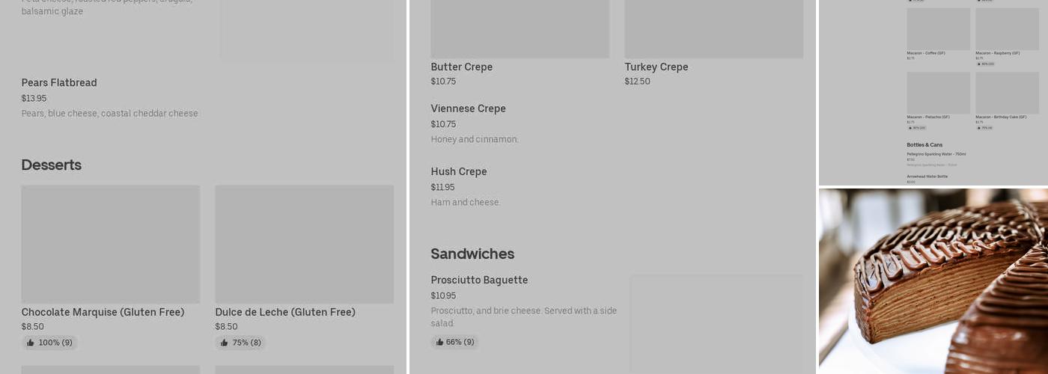The width and height of the screenshot is (1048, 374).
Task: Open the Dulce de Leche image thumbnail
Action: 304,244
